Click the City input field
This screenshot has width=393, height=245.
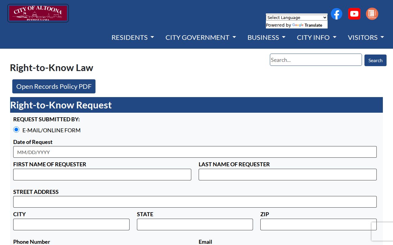click(x=71, y=224)
